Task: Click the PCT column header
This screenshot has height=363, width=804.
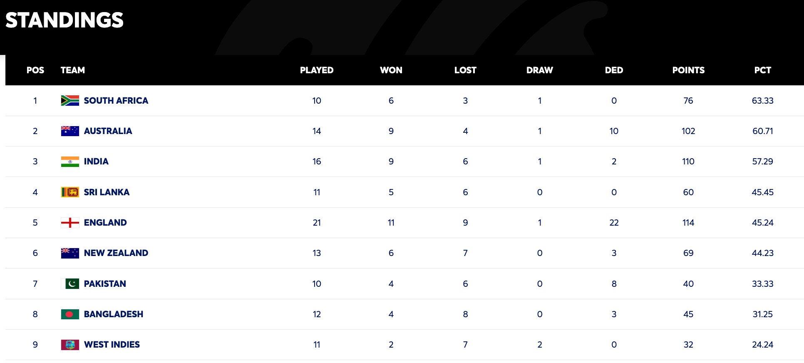Action: (762, 70)
